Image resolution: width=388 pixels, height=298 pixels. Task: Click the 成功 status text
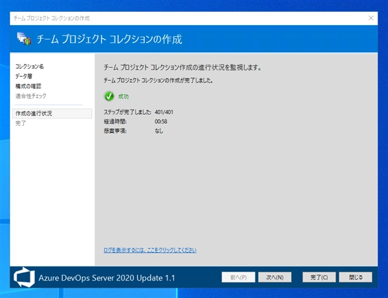[124, 97]
